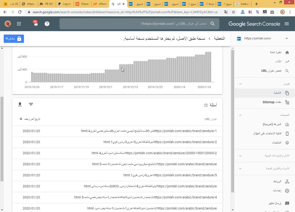The width and height of the screenshot is (295, 212).
Task: Click the Sitemap tree icon in sidebar
Action: click(287, 102)
